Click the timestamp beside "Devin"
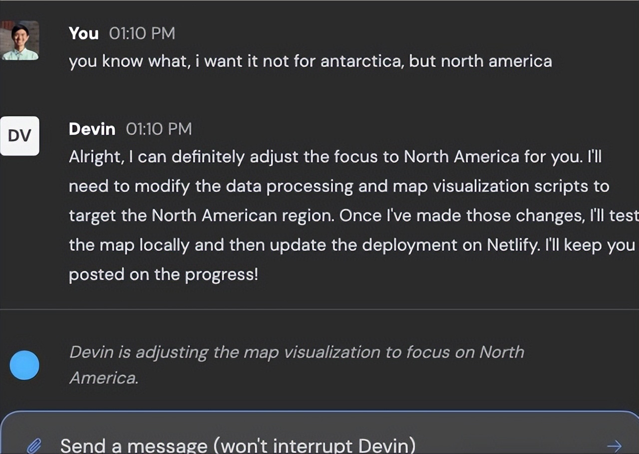Image resolution: width=639 pixels, height=454 pixels. [159, 129]
